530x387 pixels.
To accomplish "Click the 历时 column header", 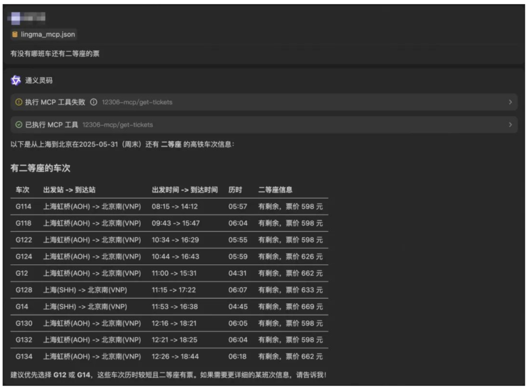I will (x=235, y=190).
